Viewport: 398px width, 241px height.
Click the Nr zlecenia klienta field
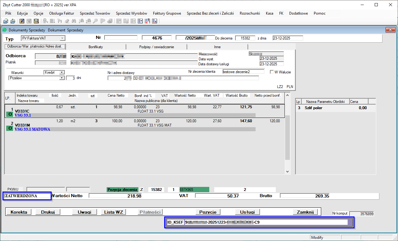[x=243, y=72]
